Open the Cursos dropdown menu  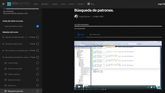[x=72, y=4]
